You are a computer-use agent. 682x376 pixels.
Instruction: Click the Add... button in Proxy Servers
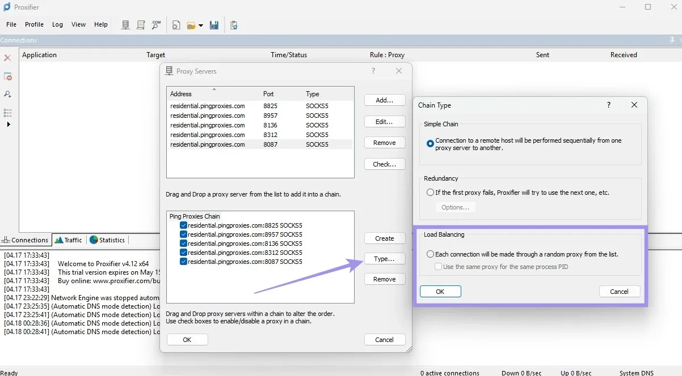click(x=385, y=100)
